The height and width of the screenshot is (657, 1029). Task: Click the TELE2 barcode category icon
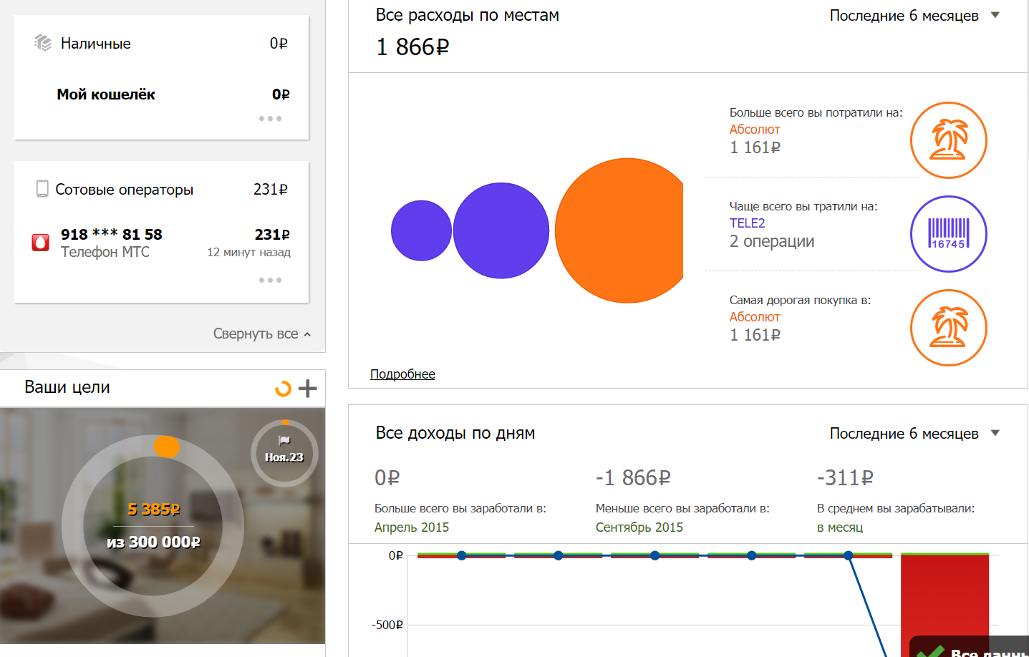click(x=948, y=234)
